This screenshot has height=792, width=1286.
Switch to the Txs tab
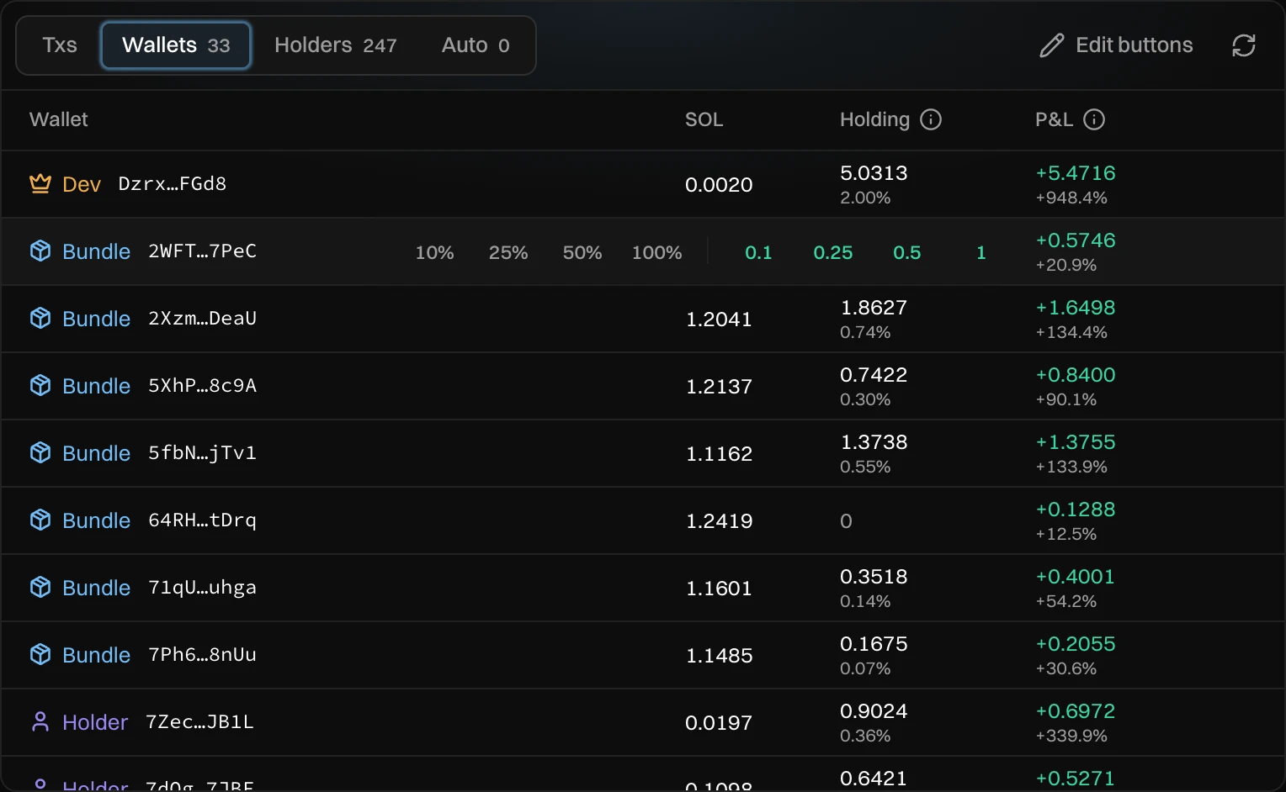(x=60, y=45)
